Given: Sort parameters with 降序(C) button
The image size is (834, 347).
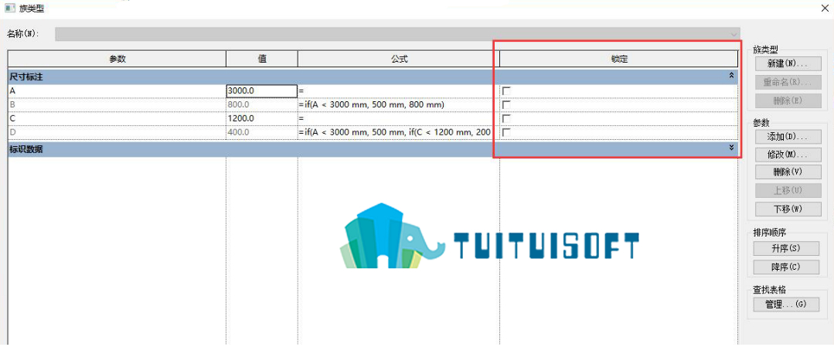Looking at the screenshot, I should (x=785, y=267).
